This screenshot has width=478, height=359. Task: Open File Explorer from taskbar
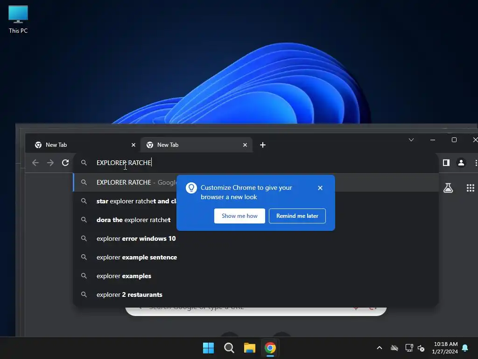(x=249, y=348)
